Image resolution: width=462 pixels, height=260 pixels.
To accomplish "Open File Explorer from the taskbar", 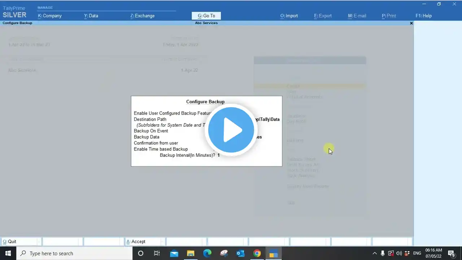I will [191, 253].
